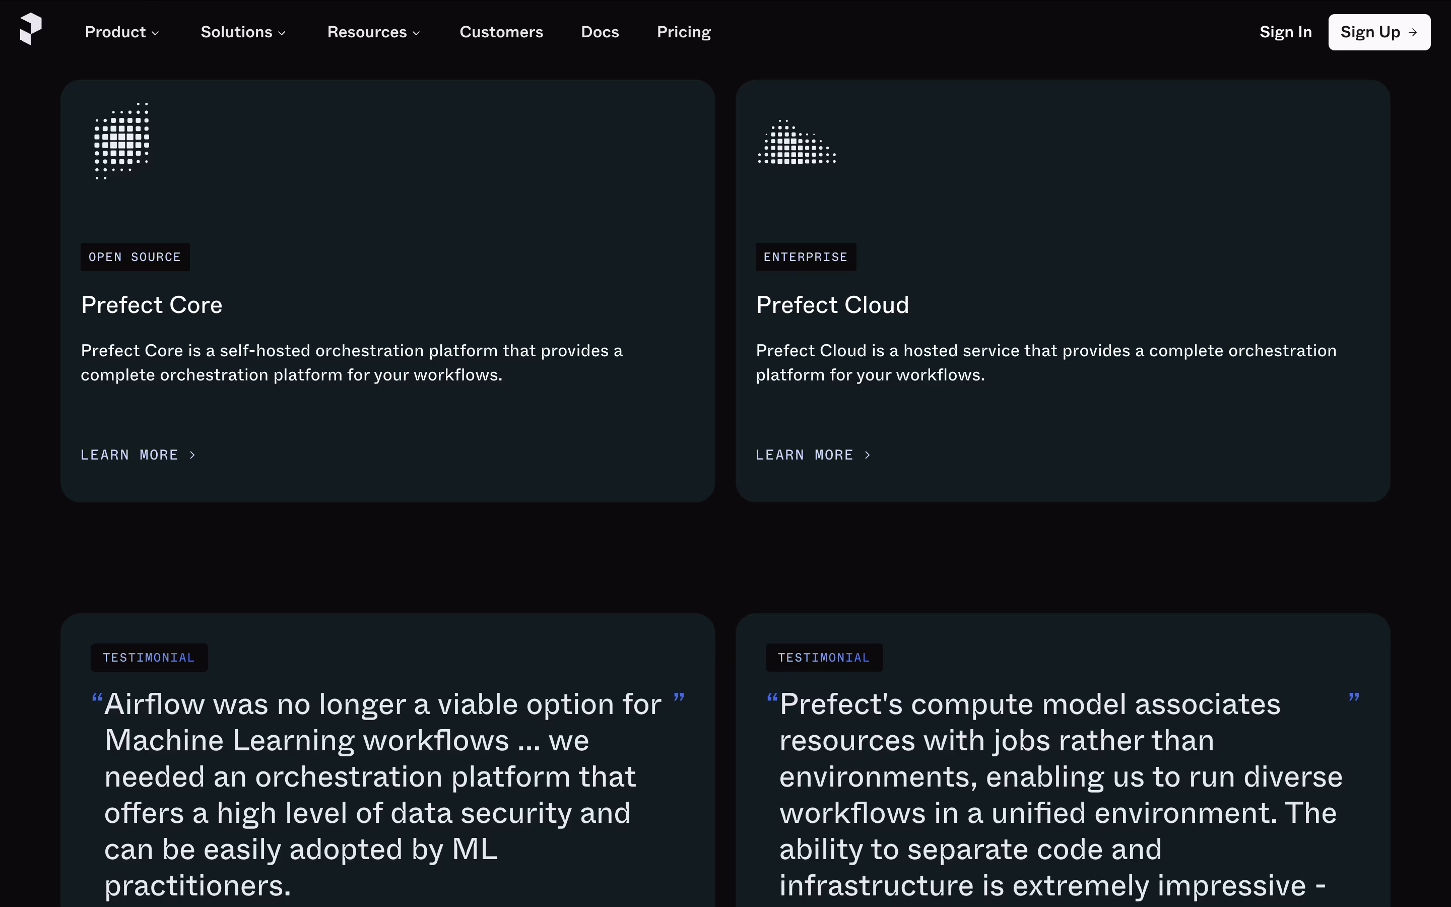Click Learn More under Prefect Core

pyautogui.click(x=130, y=456)
